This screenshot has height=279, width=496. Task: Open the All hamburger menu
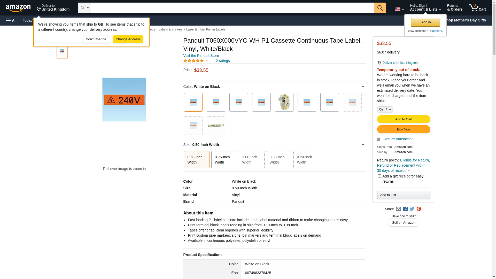(x=11, y=20)
